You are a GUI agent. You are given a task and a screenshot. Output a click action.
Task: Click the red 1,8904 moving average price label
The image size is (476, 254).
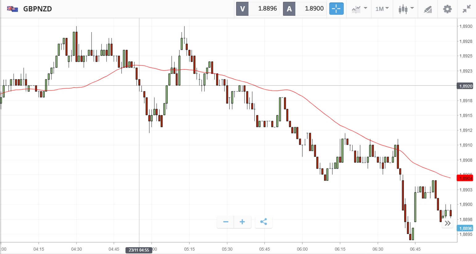tap(466, 178)
